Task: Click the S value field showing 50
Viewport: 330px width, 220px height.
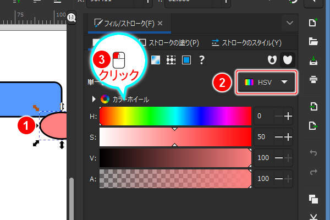Action: tap(264, 137)
